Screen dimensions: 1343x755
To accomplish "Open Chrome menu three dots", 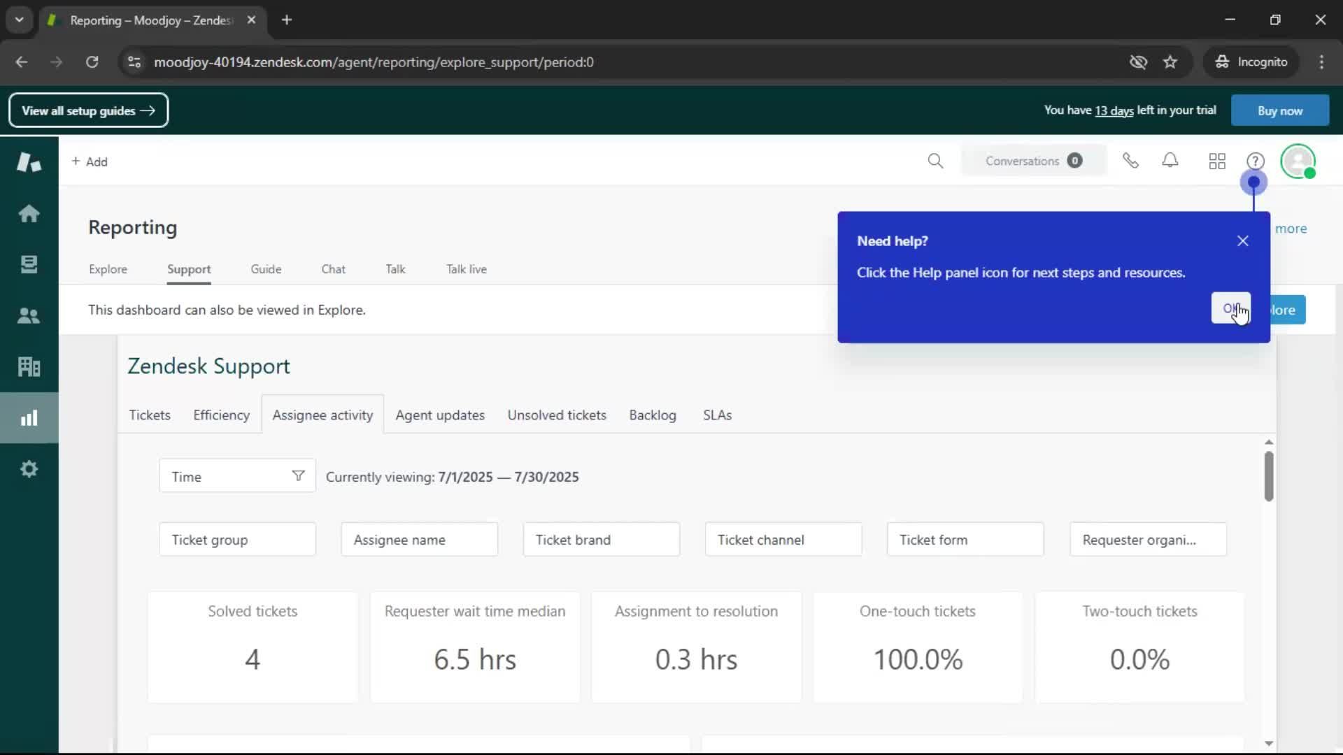I will click(x=1321, y=62).
